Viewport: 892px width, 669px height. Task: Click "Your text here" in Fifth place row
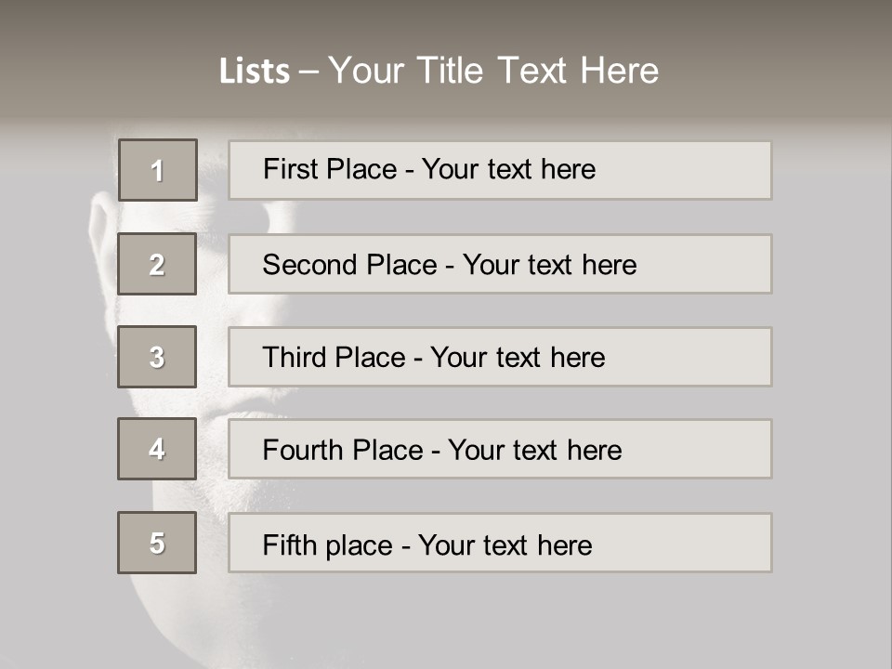[x=505, y=544]
